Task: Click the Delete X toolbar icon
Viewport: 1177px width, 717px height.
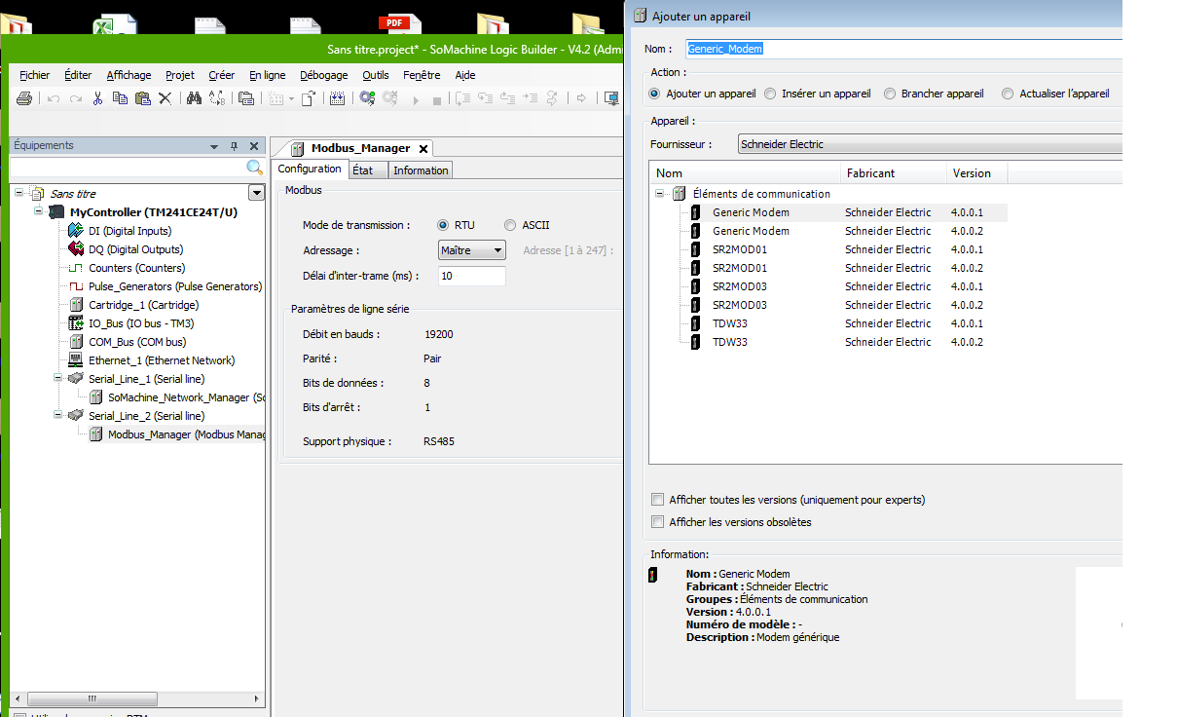Action: click(x=165, y=98)
